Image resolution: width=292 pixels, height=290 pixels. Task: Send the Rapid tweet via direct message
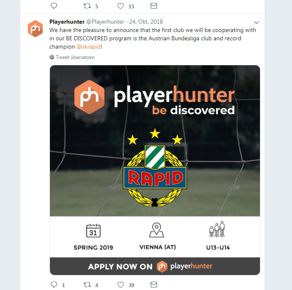pyautogui.click(x=154, y=285)
